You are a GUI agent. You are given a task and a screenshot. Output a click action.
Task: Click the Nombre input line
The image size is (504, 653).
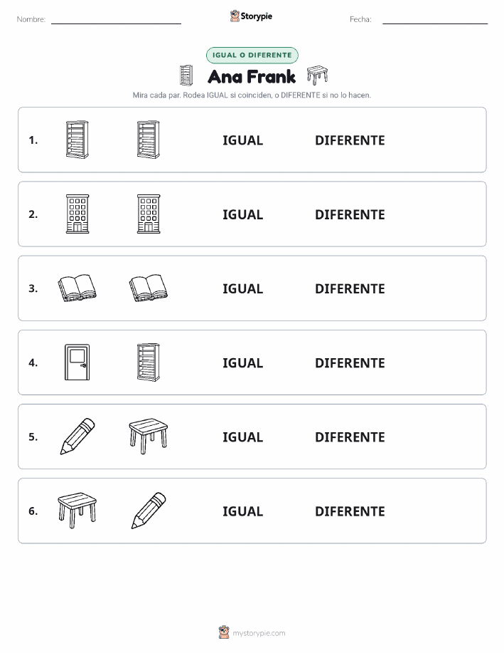[x=116, y=23]
